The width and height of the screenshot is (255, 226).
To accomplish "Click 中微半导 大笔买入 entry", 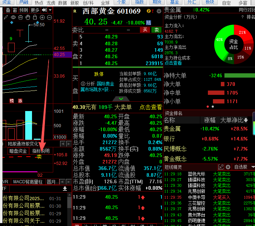I will (209, 197).
